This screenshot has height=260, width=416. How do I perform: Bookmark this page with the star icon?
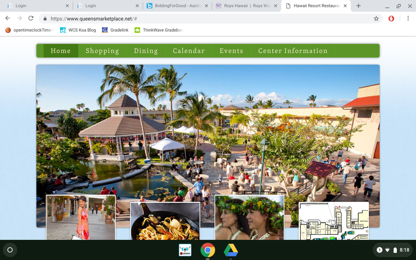[x=376, y=18]
